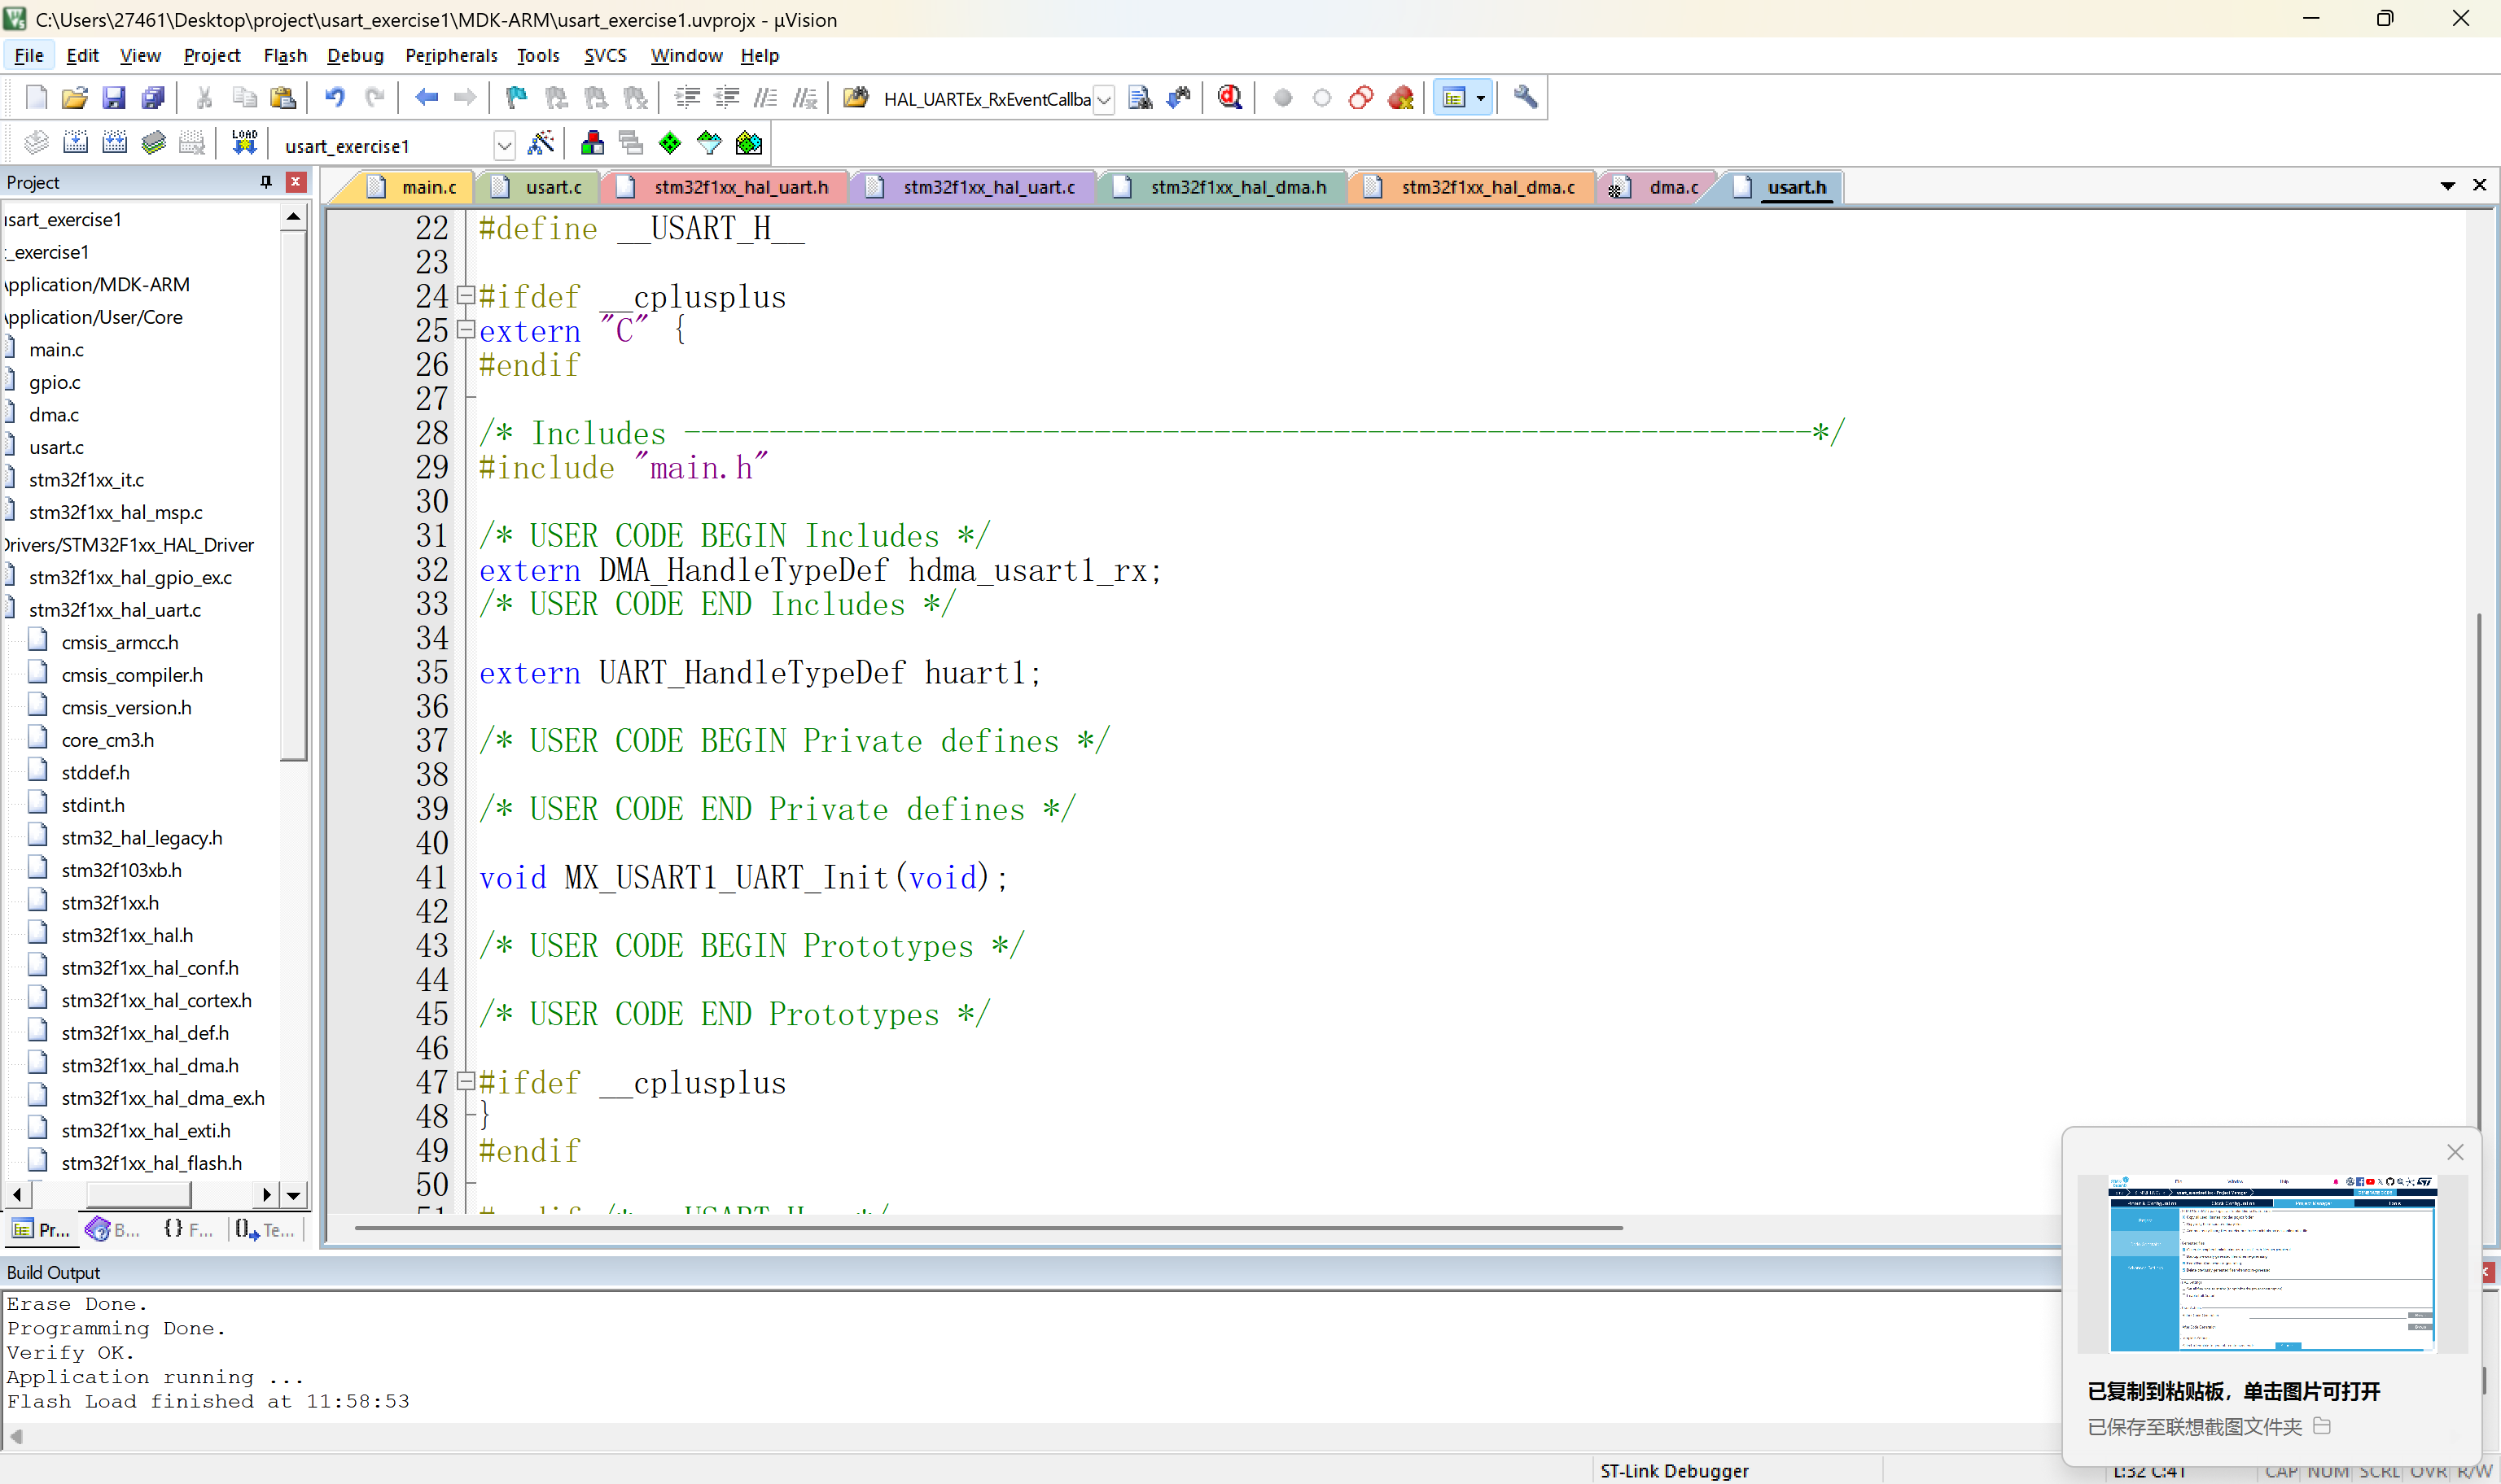Start the debug session with magnifier icon
Screen dimensions: 2501x1484
coord(1229,97)
